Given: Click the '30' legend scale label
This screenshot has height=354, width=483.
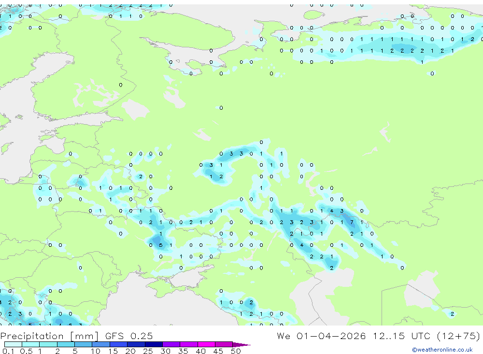Looking at the screenshot, I should [x=165, y=351].
